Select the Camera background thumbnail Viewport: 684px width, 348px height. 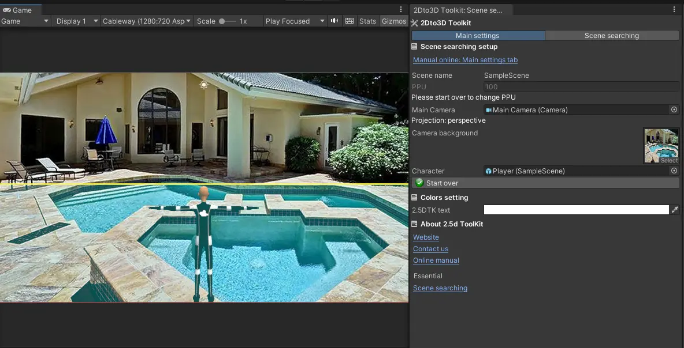661,146
